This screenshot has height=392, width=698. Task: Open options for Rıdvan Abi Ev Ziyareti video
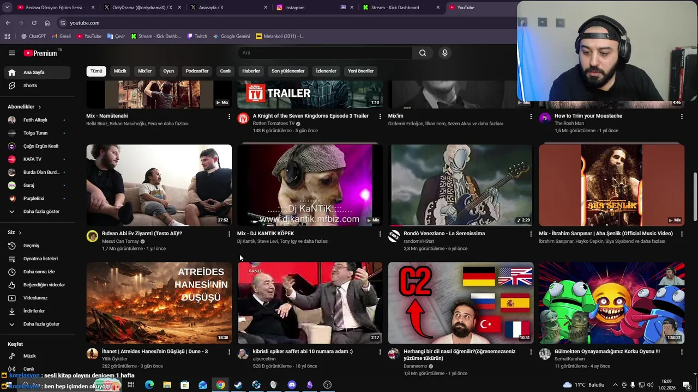click(229, 234)
